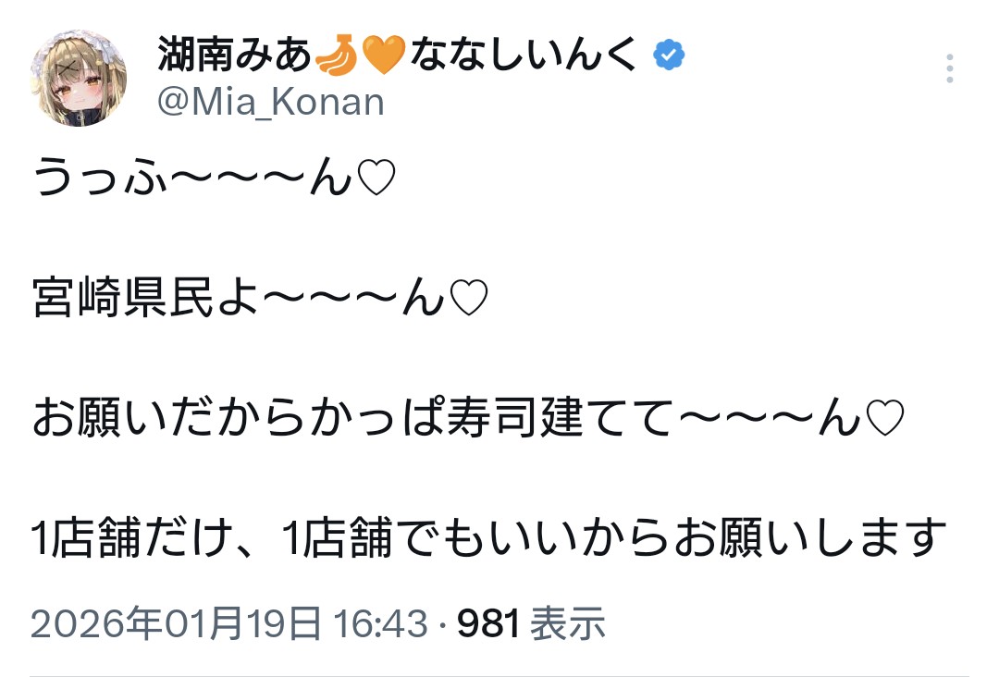Open the 湖南みあ display name profile
Image resolution: width=999 pixels, height=677 pixels.
coord(235,57)
